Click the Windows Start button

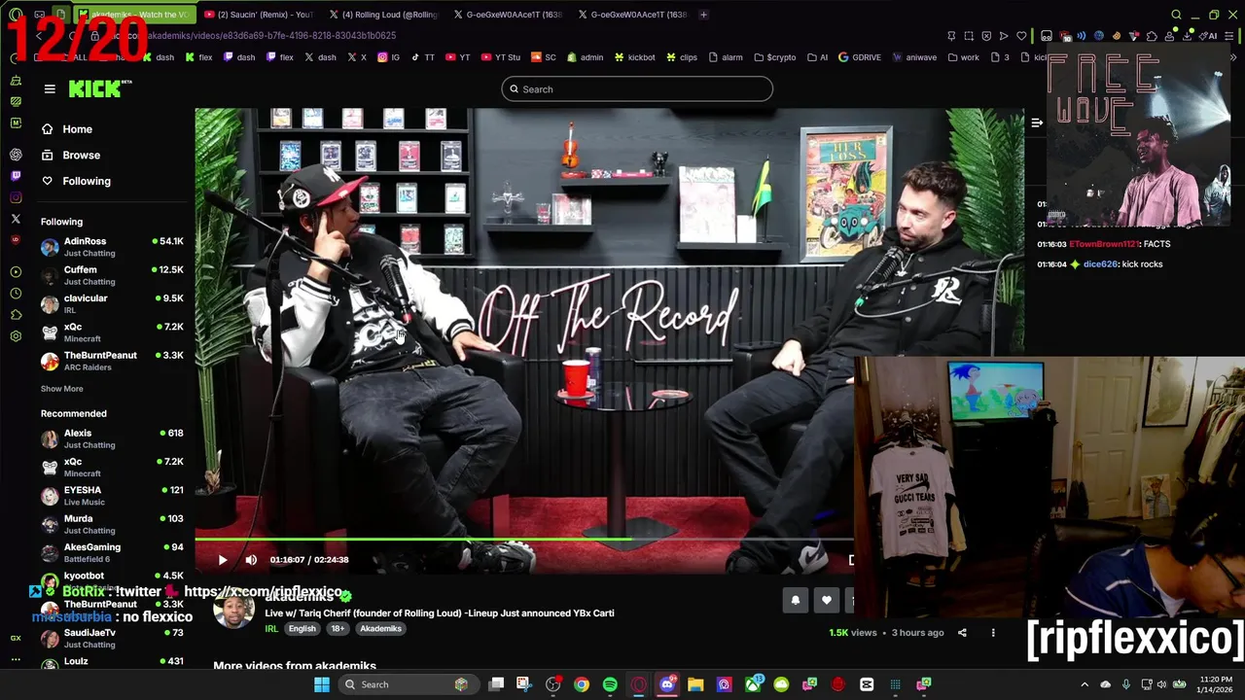point(322,684)
